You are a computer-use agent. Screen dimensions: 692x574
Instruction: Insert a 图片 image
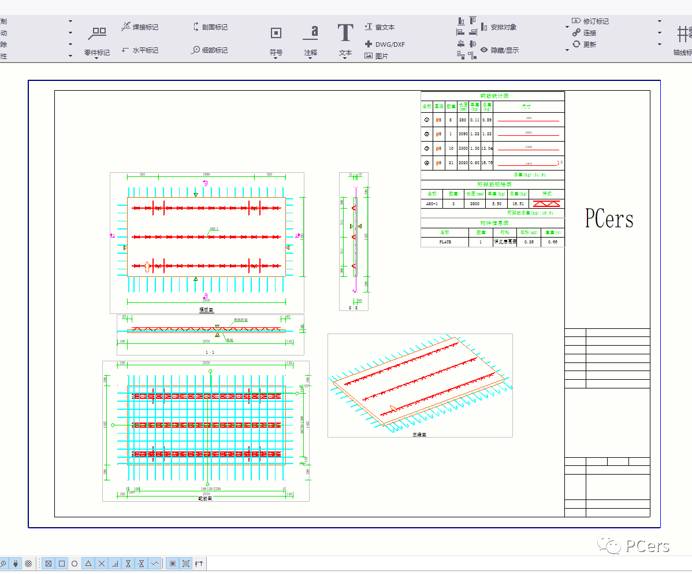pos(376,56)
